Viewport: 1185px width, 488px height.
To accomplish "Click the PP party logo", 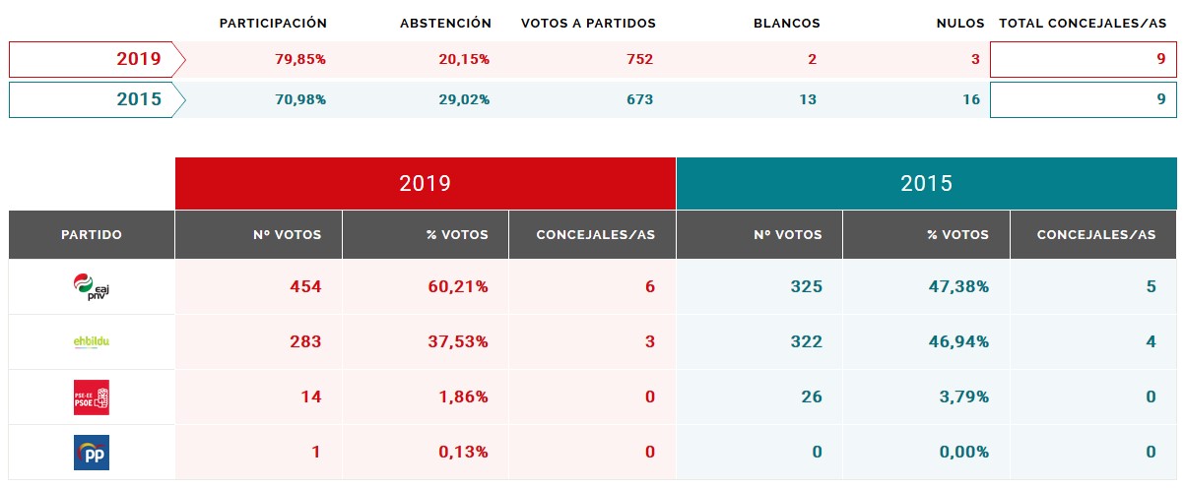I will [x=92, y=453].
